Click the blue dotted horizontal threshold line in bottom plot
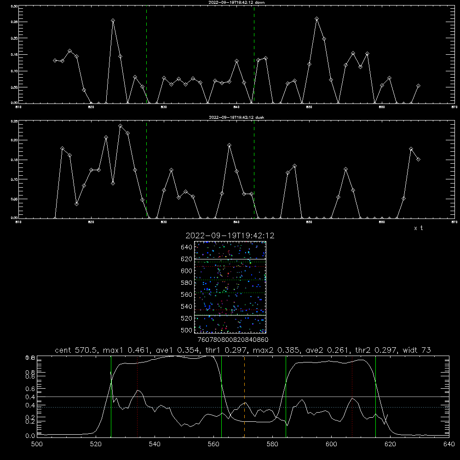The width and height of the screenshot is (460, 460). click(x=243, y=407)
